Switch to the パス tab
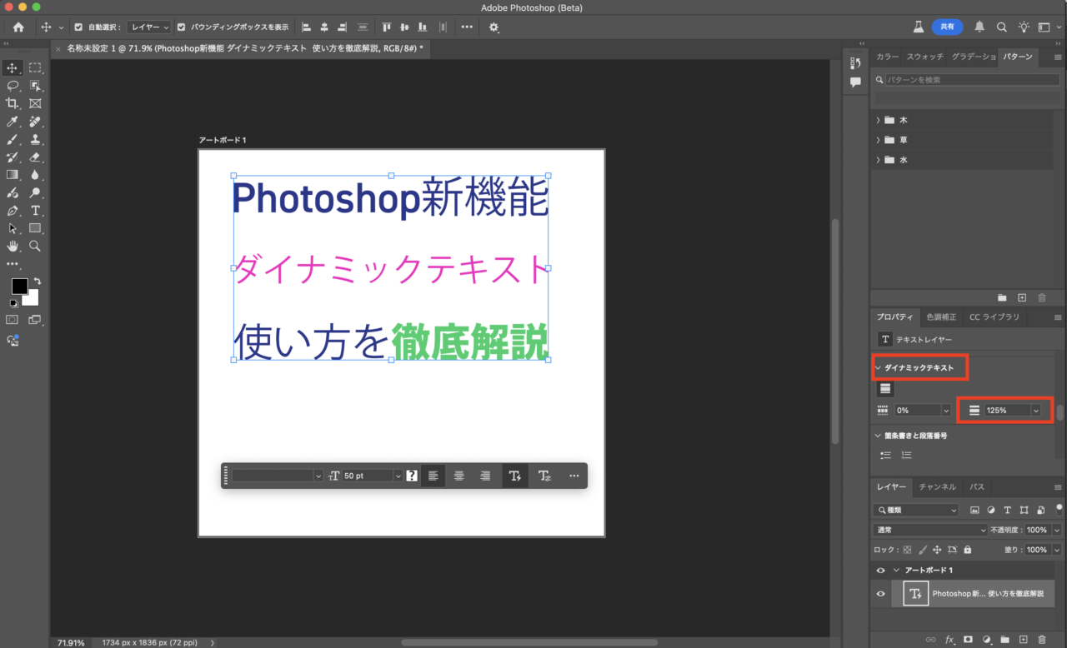 pyautogui.click(x=976, y=486)
